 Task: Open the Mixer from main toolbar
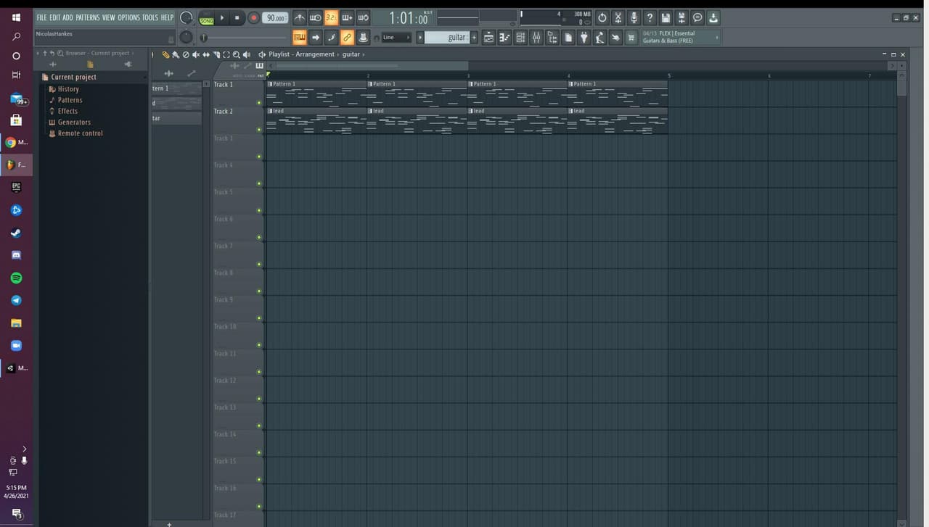[x=536, y=38]
